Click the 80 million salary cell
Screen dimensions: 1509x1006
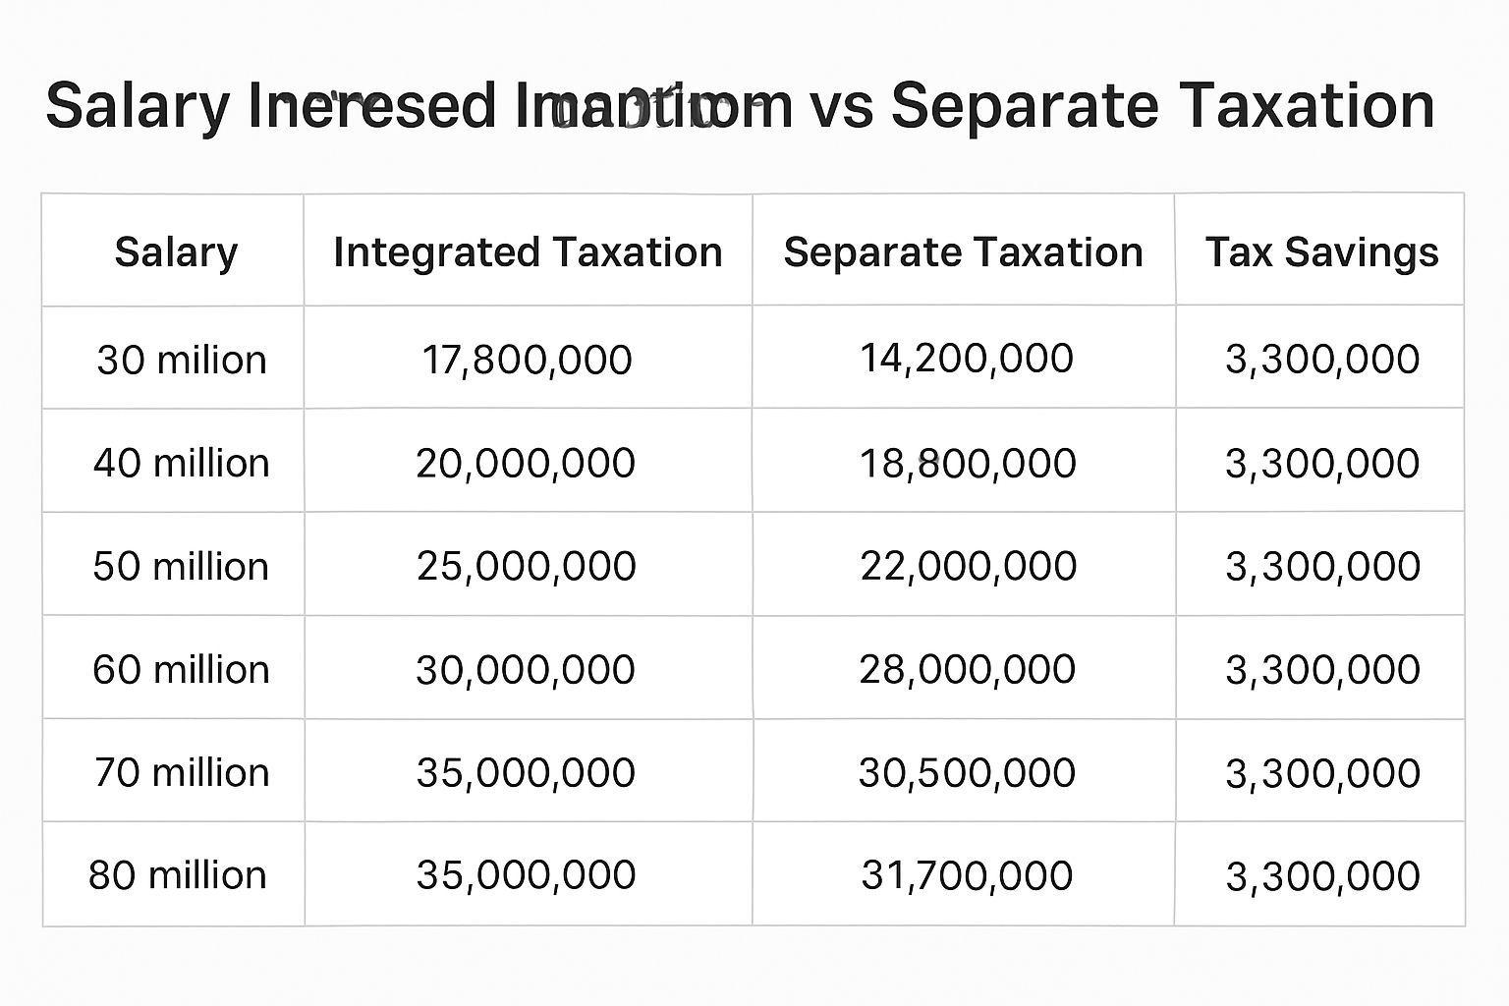pos(178,874)
